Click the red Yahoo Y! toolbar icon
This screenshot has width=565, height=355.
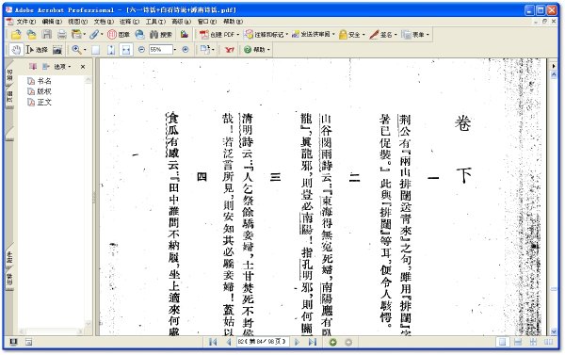tap(229, 50)
